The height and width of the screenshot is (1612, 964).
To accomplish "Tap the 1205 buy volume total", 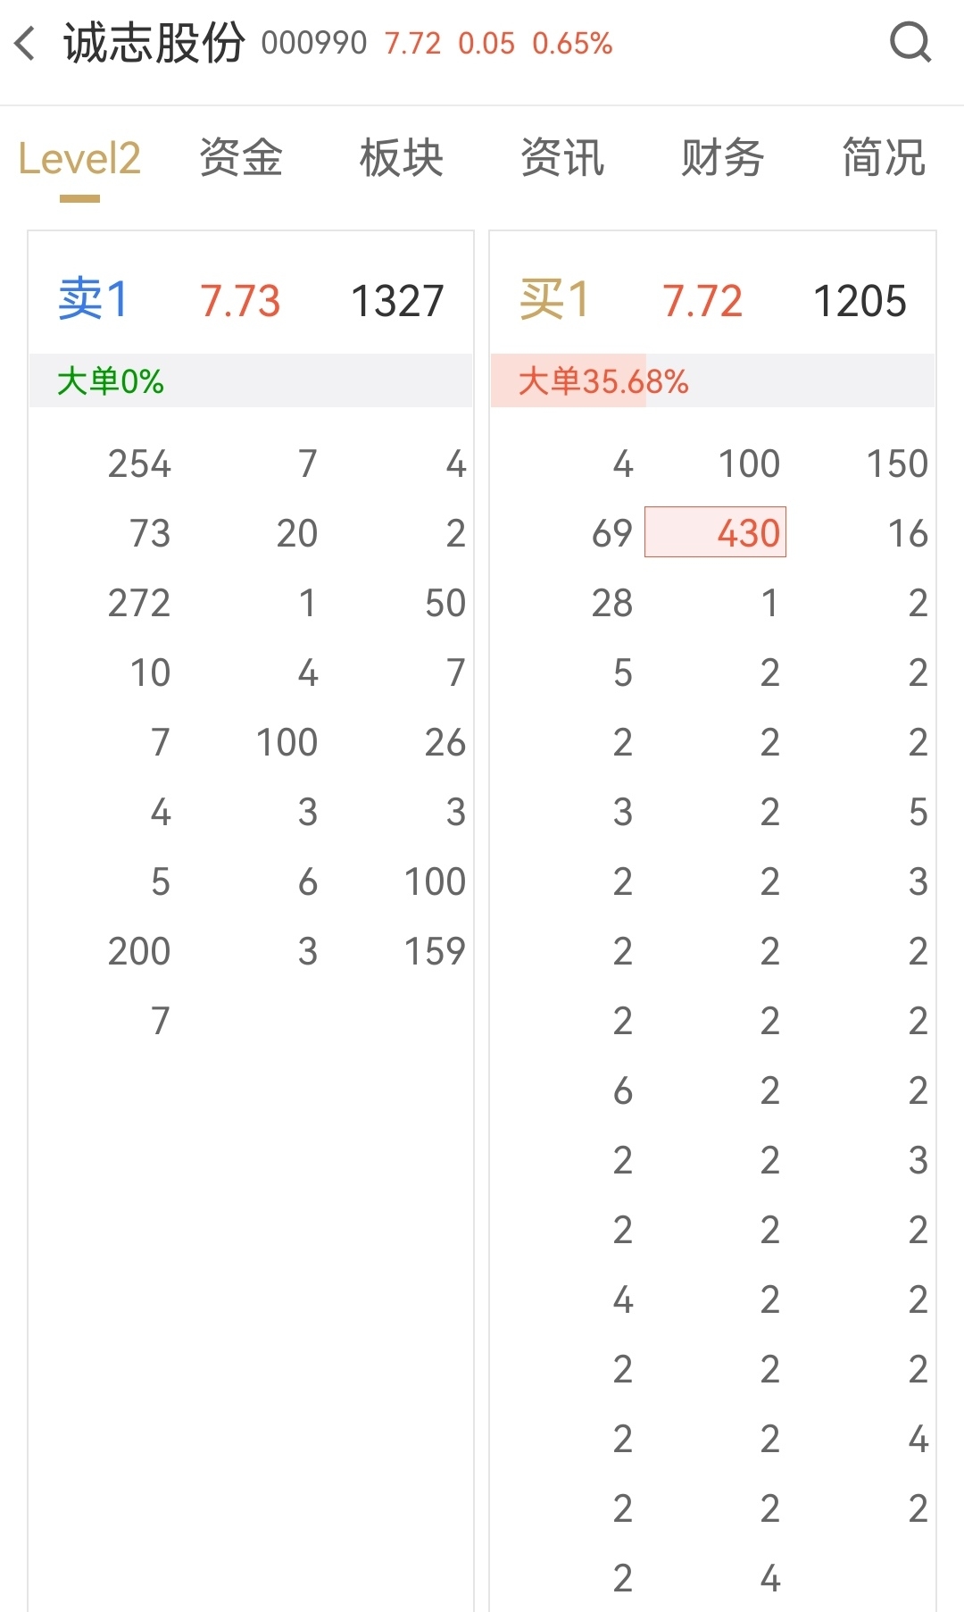I will click(x=860, y=301).
